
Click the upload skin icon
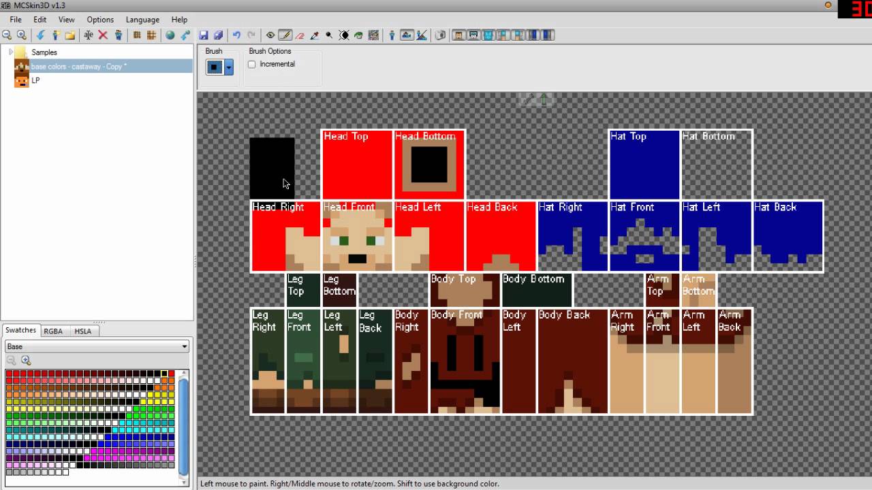(x=185, y=35)
